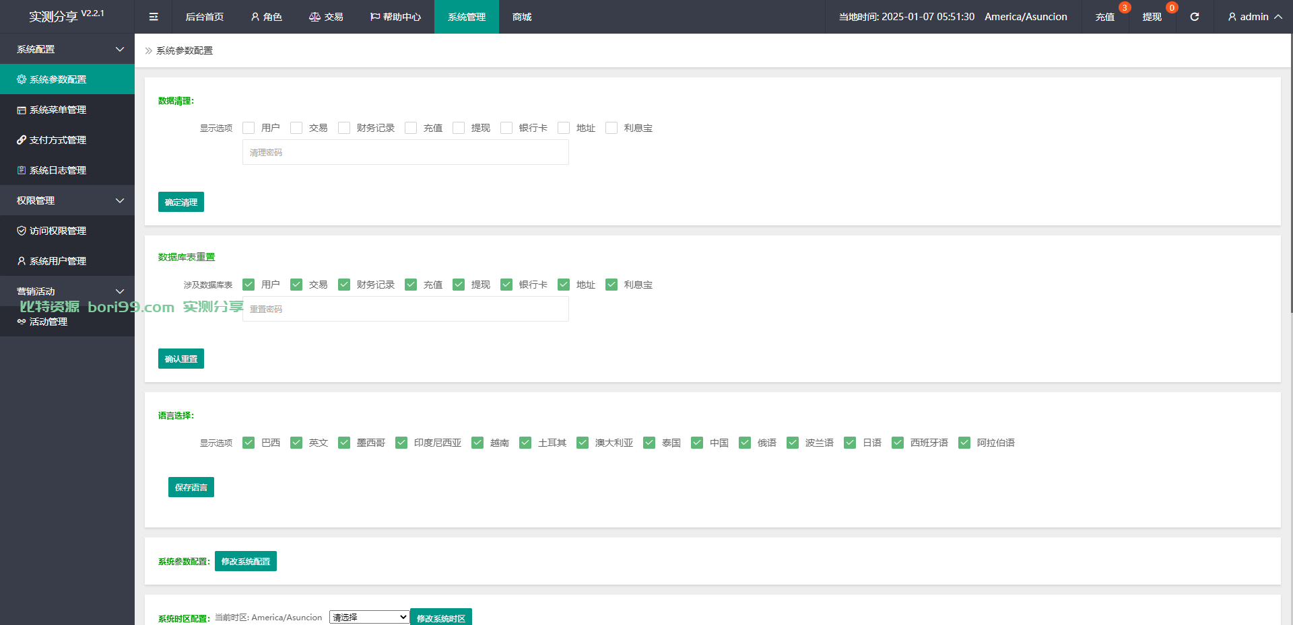1293x625 pixels.
Task: Collapse the 权限管理 sidebar section
Action: [67, 200]
